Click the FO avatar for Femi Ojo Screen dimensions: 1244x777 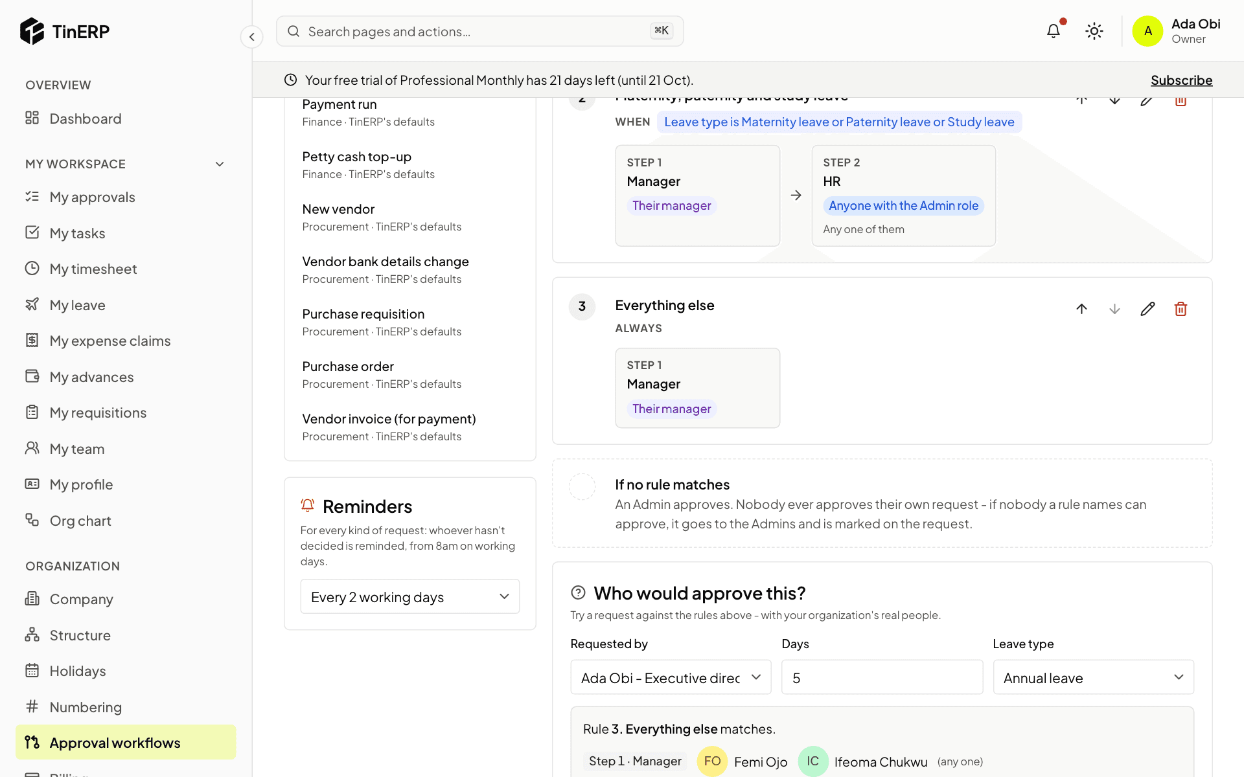tap(712, 761)
